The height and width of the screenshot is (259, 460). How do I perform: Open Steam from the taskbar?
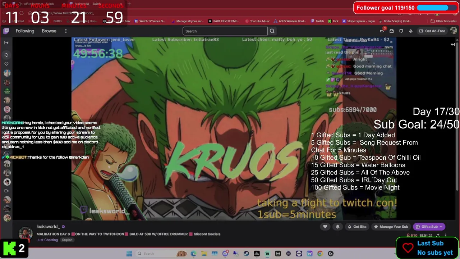click(x=246, y=254)
